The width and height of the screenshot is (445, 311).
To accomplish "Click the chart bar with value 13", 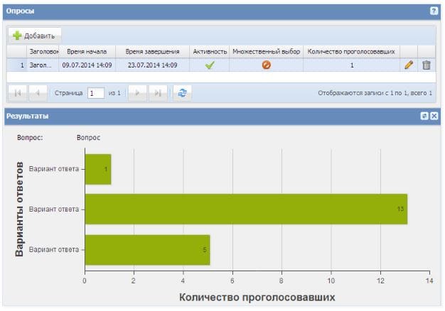I will point(245,209).
